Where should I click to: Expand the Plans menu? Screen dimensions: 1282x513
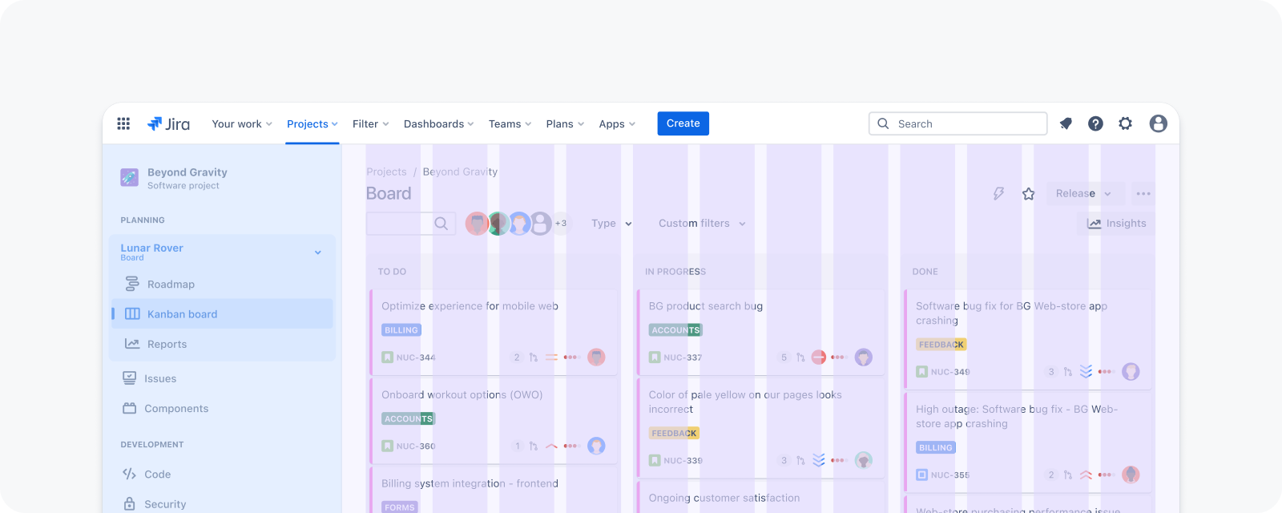565,123
